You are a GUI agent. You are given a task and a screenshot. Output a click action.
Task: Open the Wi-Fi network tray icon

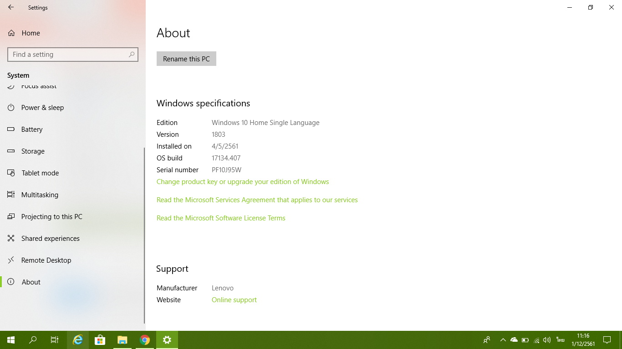point(536,340)
